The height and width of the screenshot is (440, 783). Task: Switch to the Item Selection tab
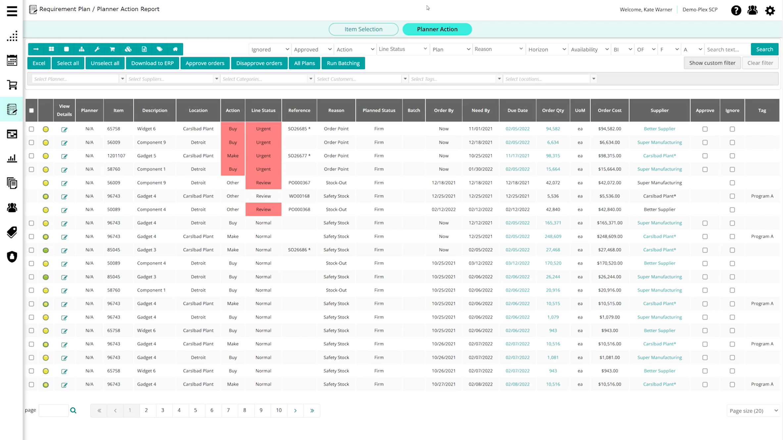363,29
